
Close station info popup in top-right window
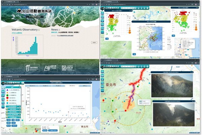[194, 40]
